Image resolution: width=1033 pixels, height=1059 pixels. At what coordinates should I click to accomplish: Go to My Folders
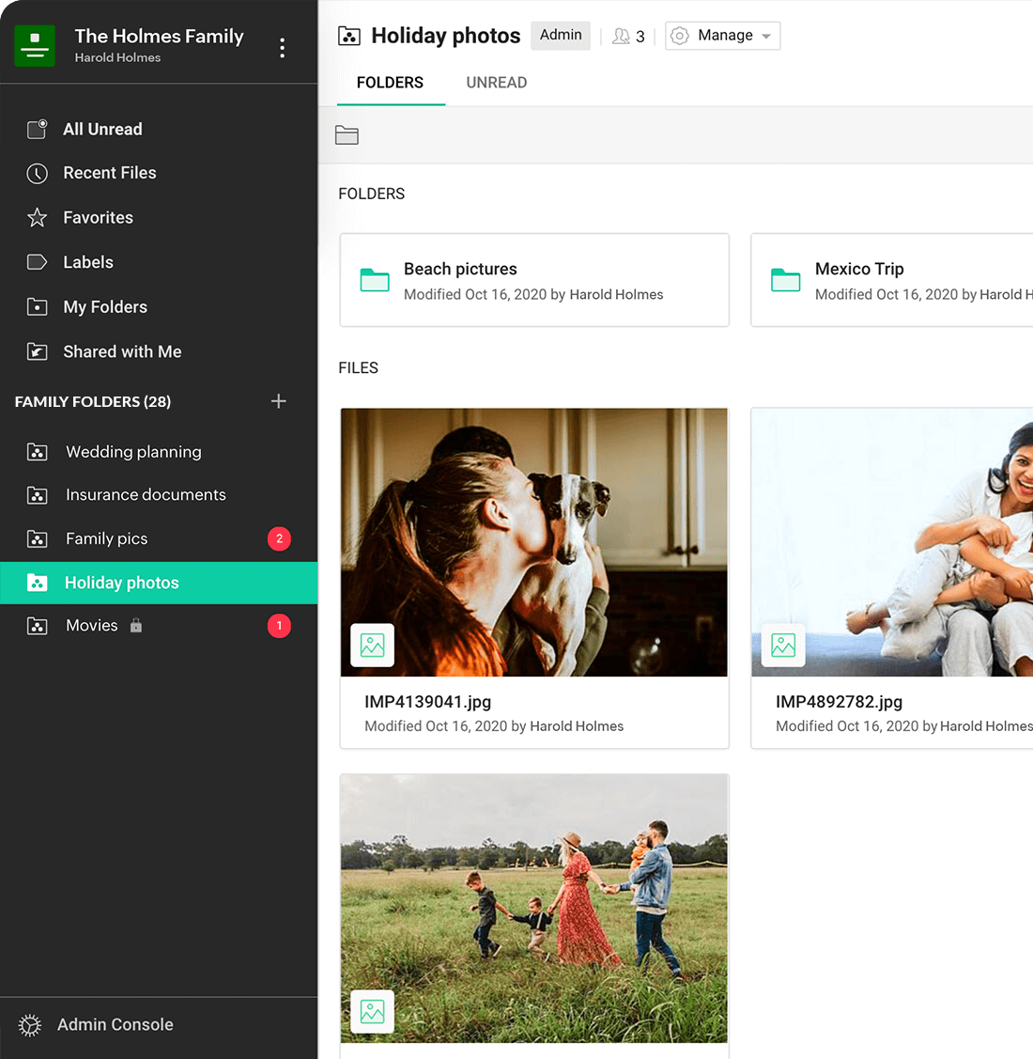point(104,307)
